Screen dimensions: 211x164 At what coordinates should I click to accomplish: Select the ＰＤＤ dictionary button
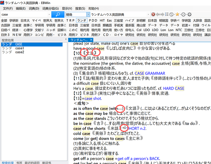(93, 20)
